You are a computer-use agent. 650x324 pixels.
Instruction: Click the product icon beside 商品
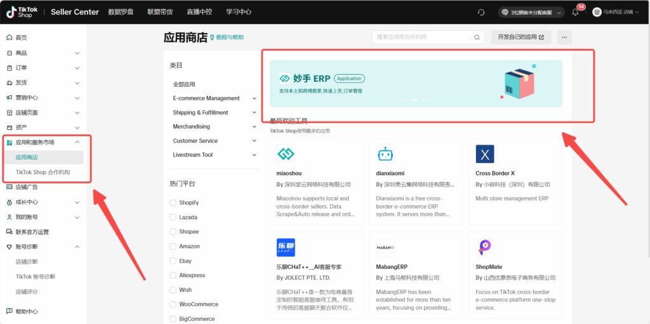click(10, 53)
